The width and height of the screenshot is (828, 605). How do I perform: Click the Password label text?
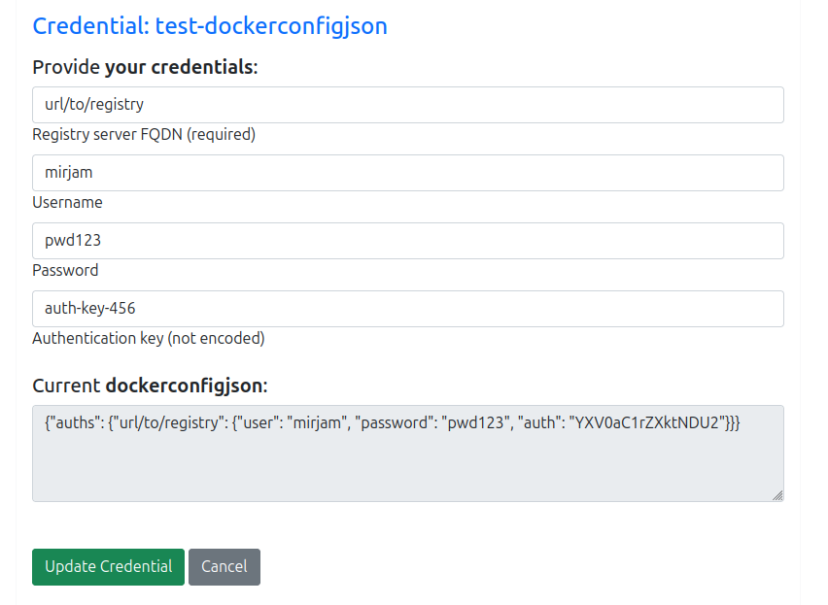pos(65,271)
